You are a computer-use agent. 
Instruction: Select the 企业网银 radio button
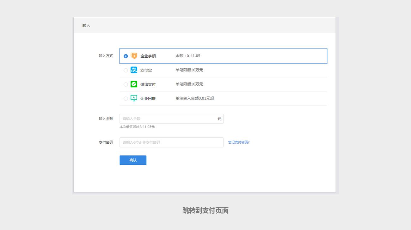(126, 99)
